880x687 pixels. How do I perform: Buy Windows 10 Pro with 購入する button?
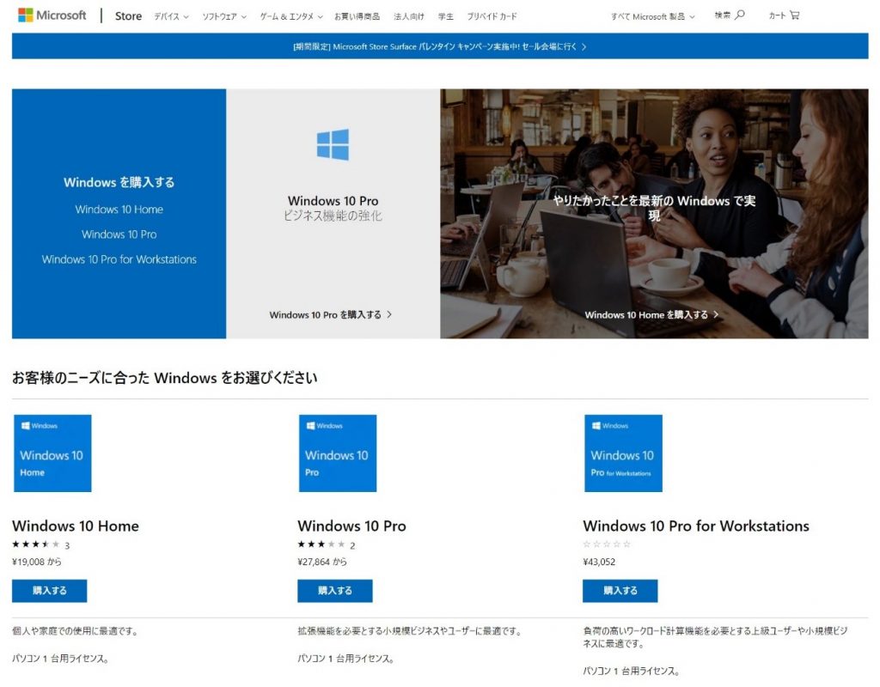click(335, 591)
